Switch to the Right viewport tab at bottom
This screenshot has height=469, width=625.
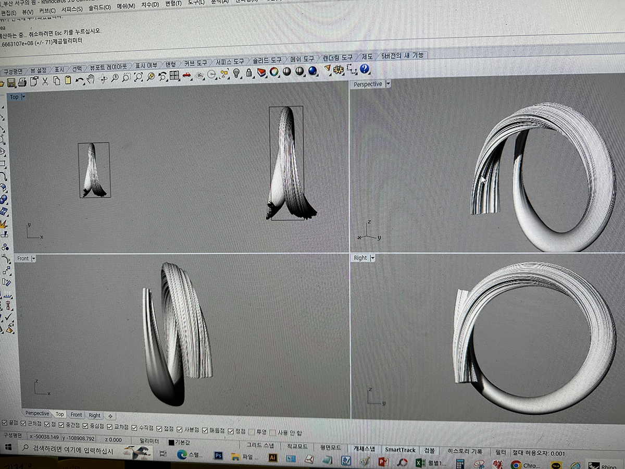94,415
